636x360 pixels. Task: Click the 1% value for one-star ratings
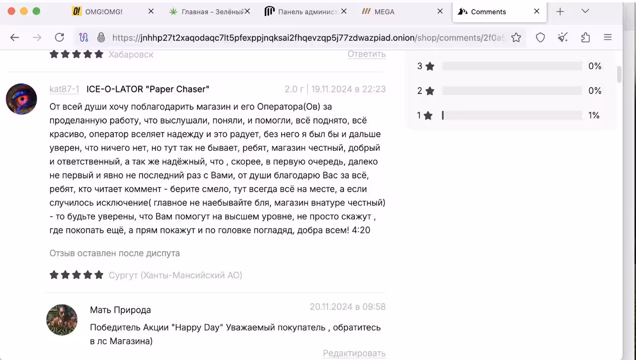(594, 115)
